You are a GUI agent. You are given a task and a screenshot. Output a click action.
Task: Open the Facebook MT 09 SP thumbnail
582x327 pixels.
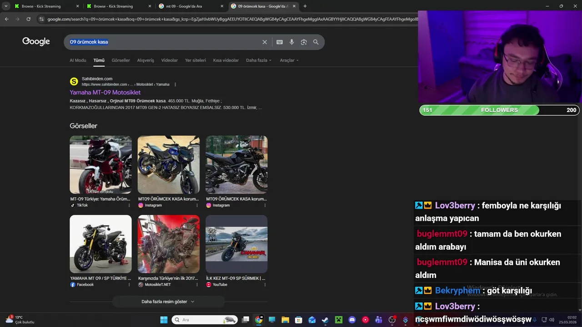coord(100,244)
